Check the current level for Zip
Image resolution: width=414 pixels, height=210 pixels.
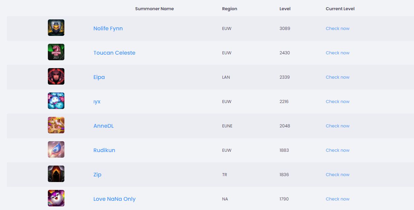click(337, 174)
